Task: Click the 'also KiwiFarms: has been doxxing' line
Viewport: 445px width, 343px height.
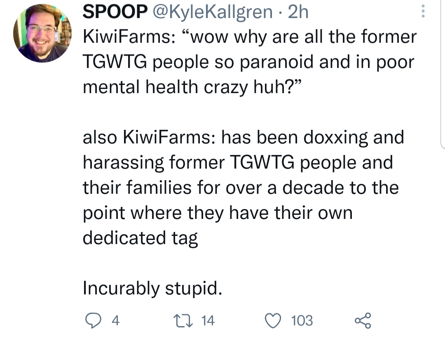Action: coord(244,138)
